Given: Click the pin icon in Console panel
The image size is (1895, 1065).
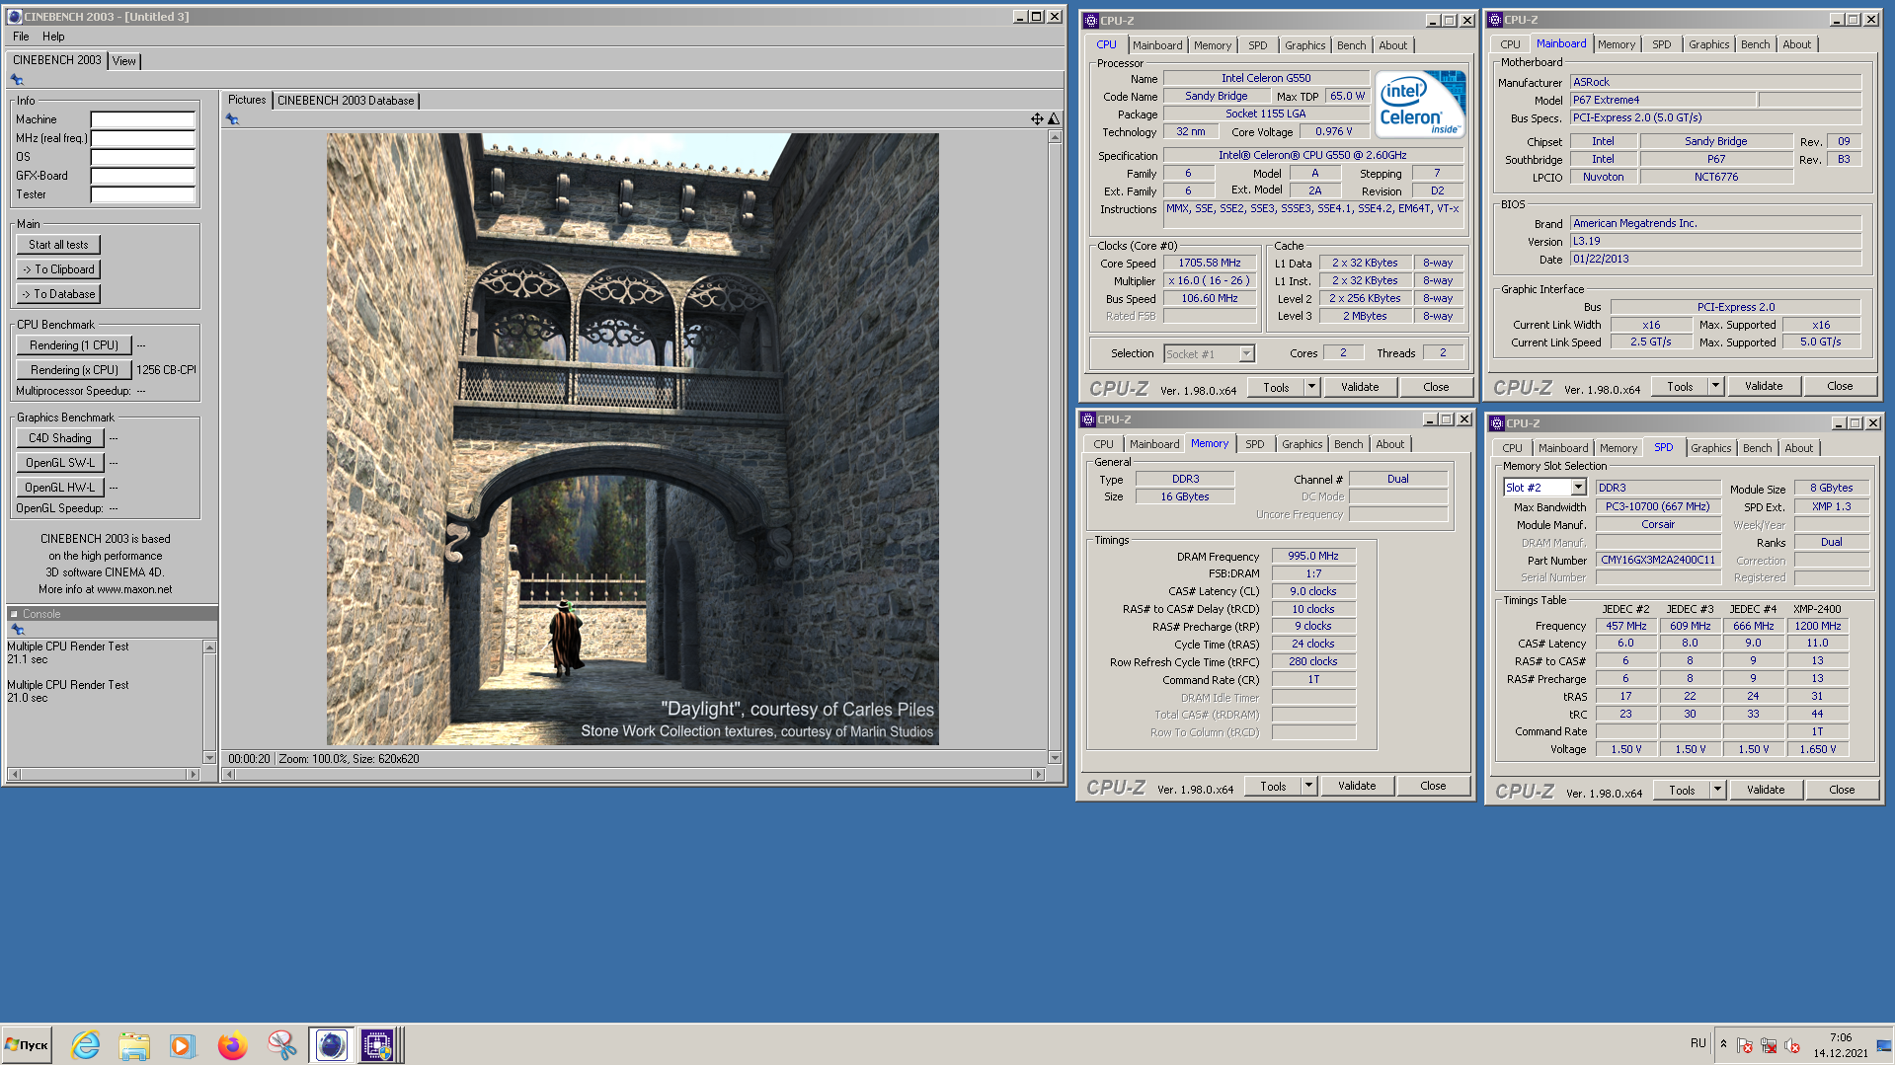Looking at the screenshot, I should pos(17,629).
